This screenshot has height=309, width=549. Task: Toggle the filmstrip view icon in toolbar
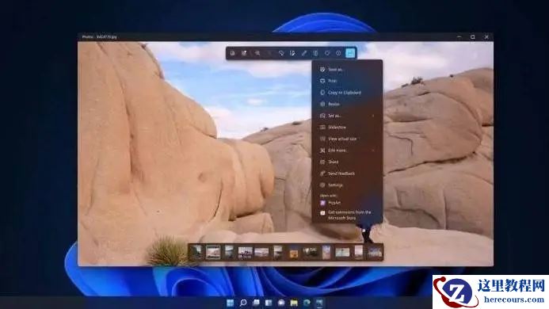tap(244, 53)
